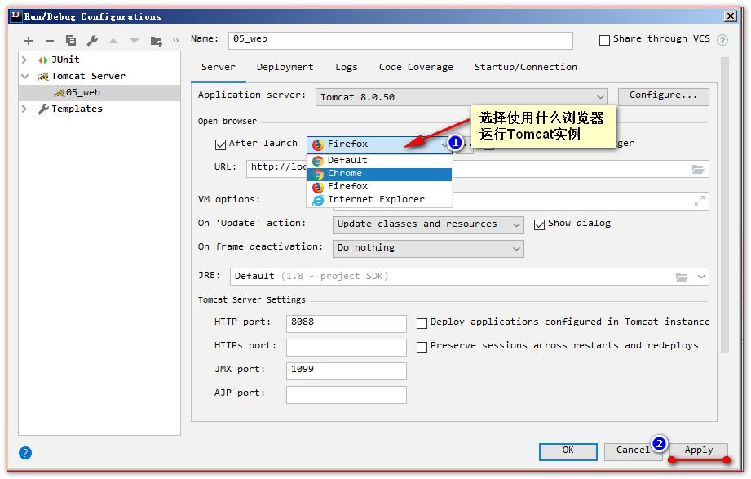
Task: Move configuration down arrow icon
Action: point(135,41)
